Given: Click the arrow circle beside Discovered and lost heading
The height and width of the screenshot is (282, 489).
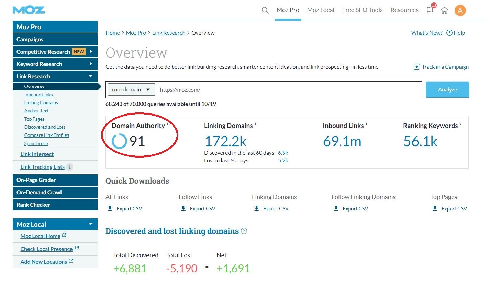Looking at the screenshot, I should (x=244, y=231).
